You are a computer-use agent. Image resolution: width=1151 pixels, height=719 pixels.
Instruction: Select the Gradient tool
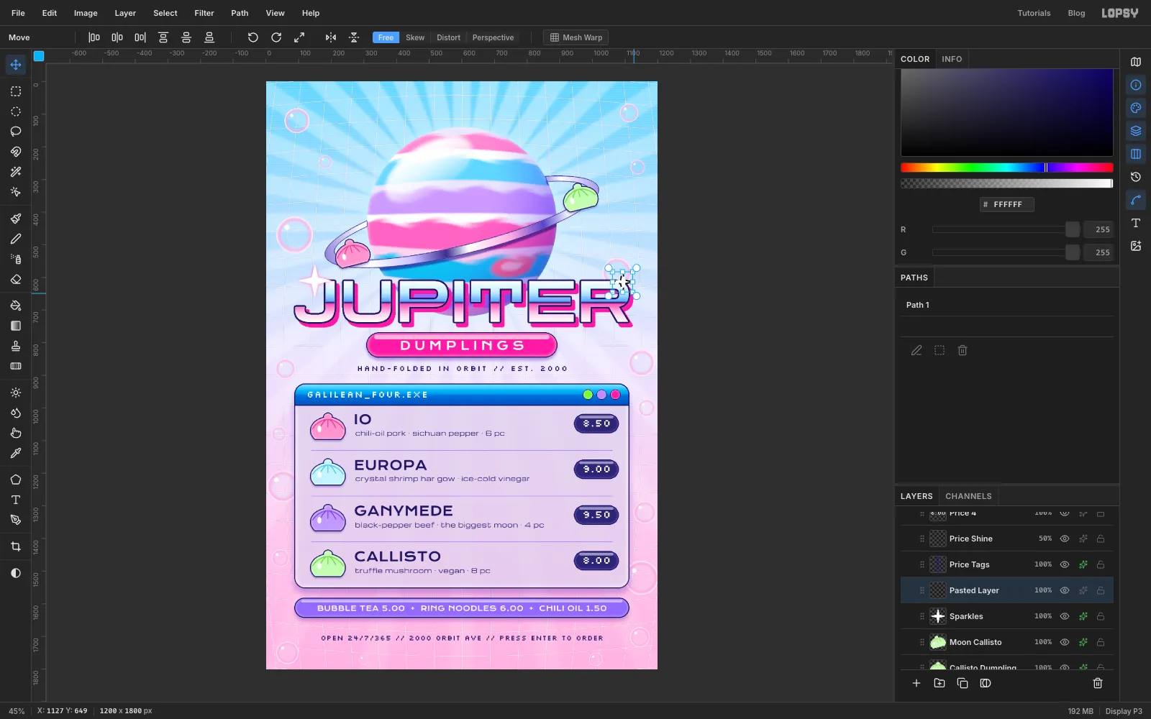(x=15, y=326)
